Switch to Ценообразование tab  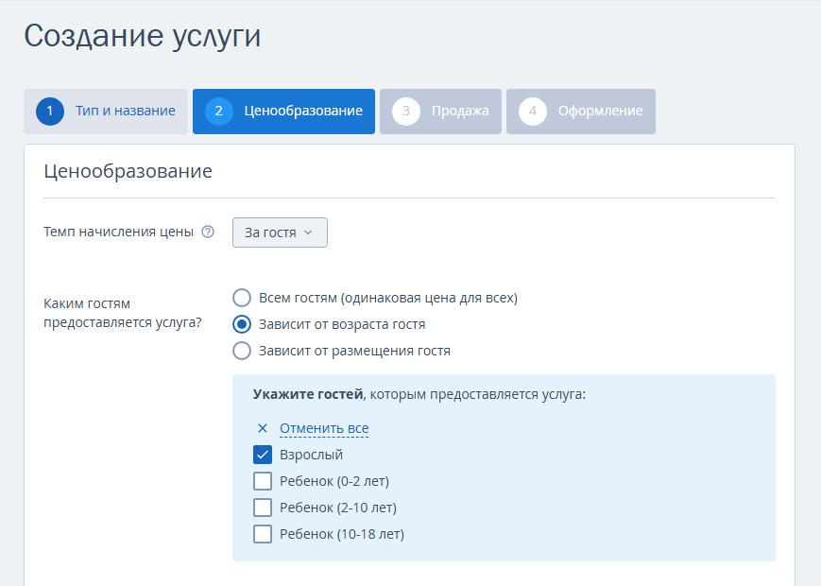[283, 111]
